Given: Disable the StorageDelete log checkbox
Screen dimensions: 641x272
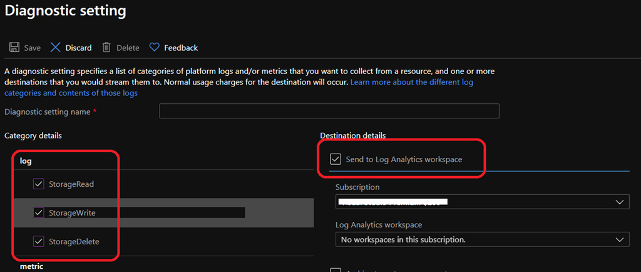Looking at the screenshot, I should 39,241.
